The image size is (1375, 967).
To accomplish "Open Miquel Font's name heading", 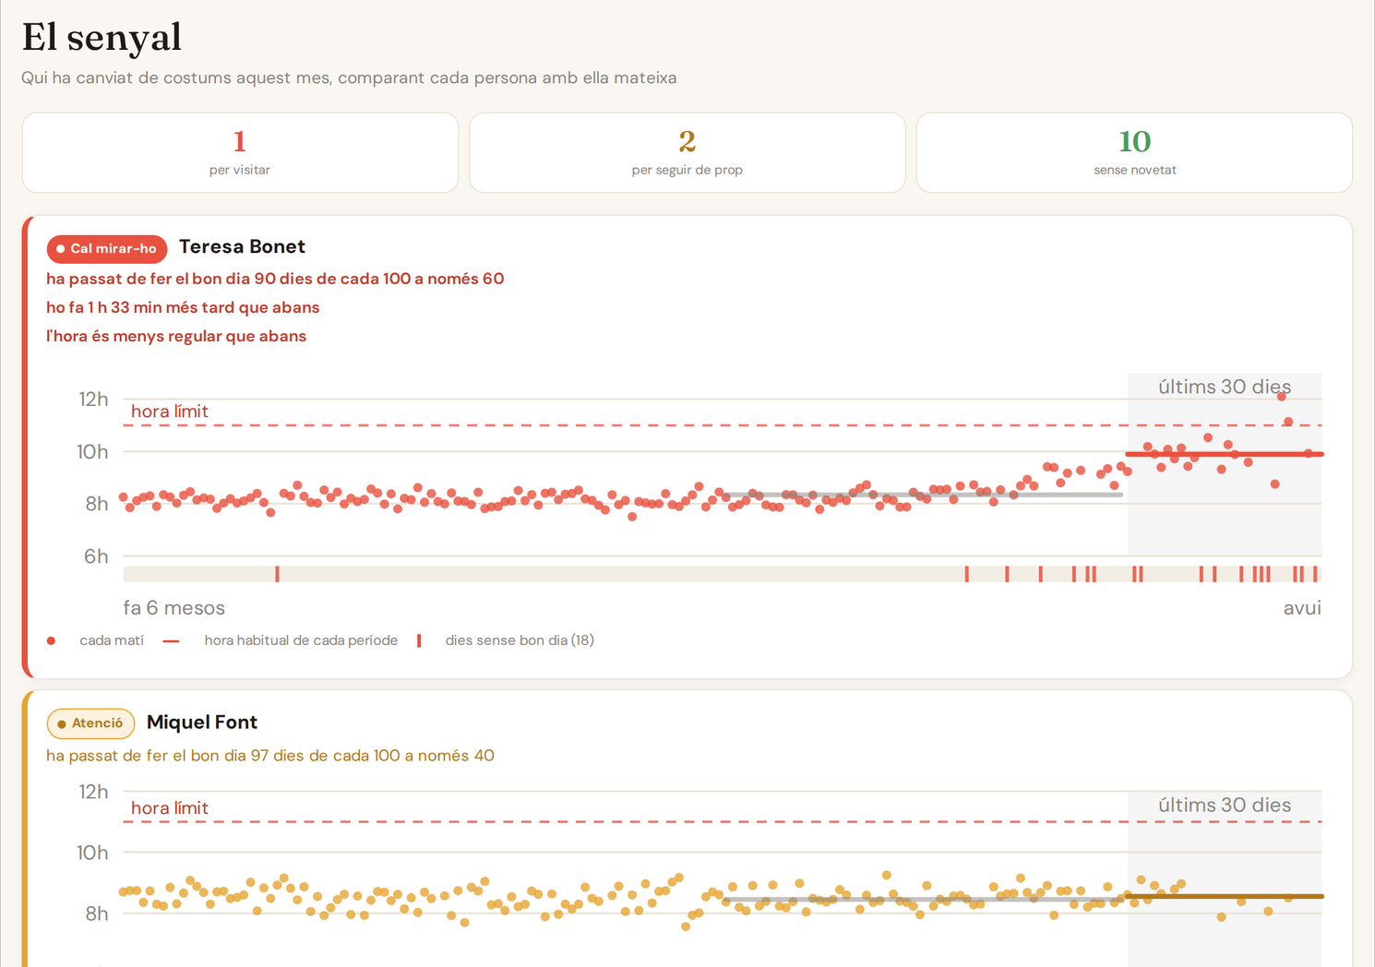I will pos(202,722).
